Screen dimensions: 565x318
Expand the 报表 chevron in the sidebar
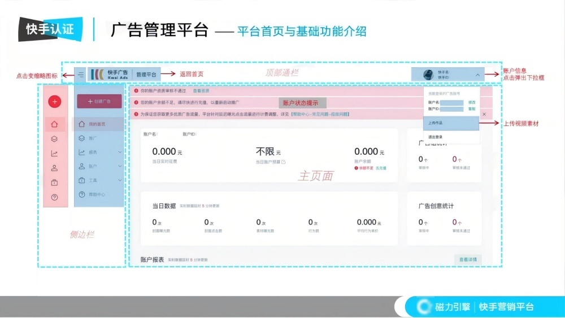point(120,153)
